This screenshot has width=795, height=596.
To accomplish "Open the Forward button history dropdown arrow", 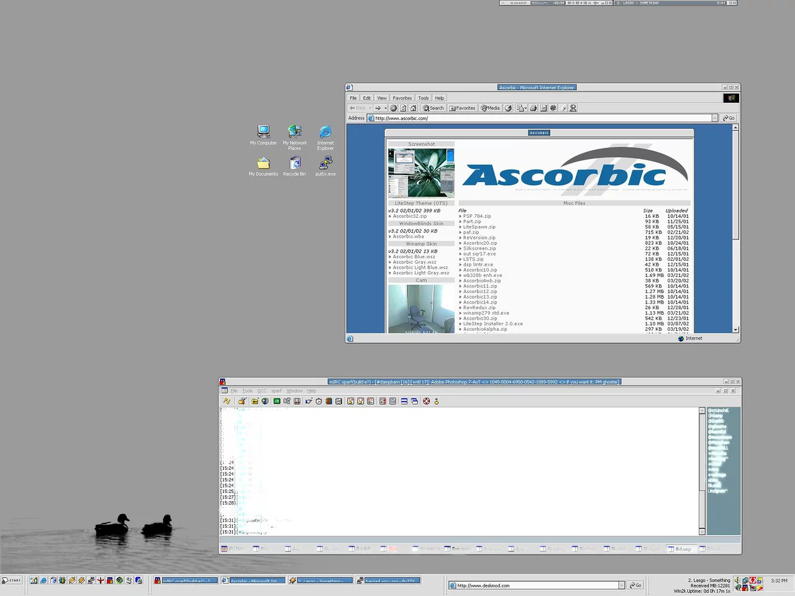I will tap(385, 108).
